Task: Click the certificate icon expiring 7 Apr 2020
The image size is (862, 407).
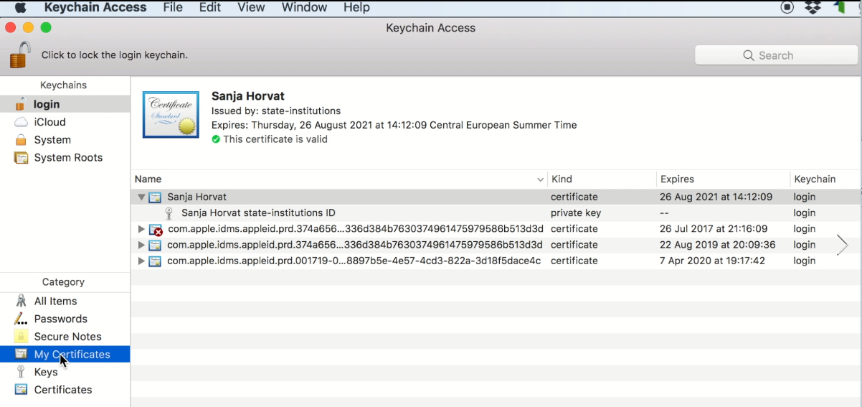Action: coord(155,261)
